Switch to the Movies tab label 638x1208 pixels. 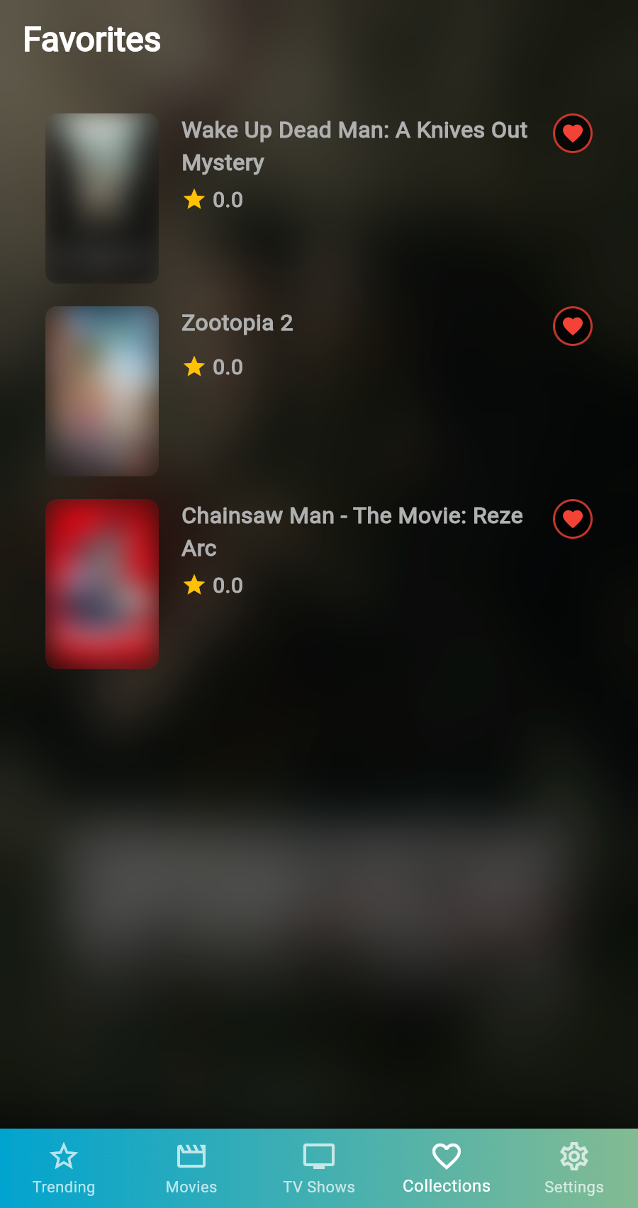tap(191, 1187)
